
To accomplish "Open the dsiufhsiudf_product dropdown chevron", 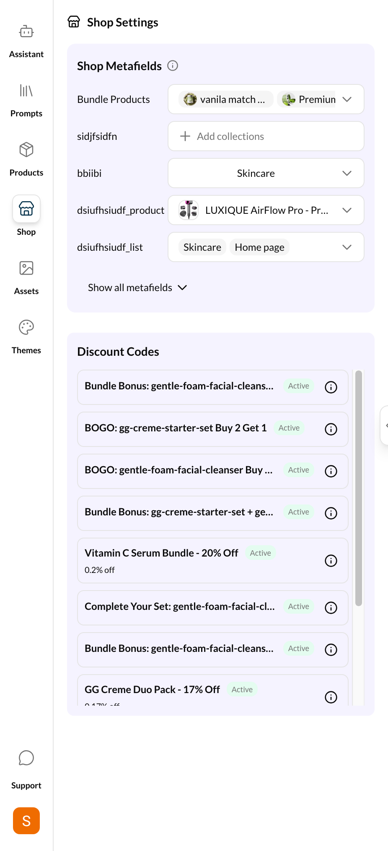I will point(347,210).
